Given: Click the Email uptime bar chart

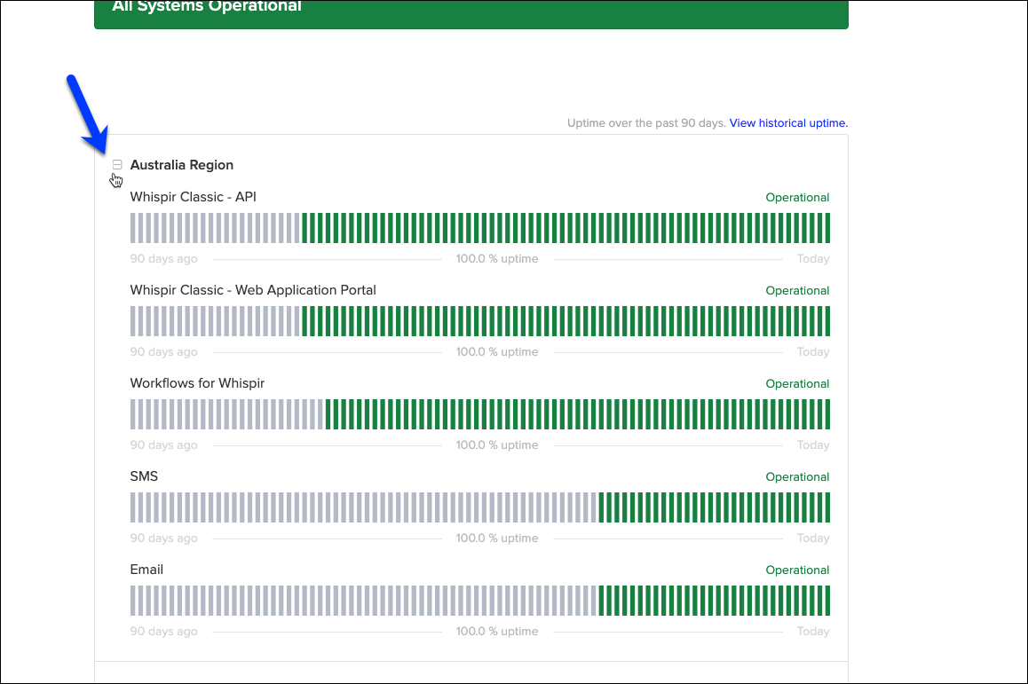Looking at the screenshot, I should (480, 600).
